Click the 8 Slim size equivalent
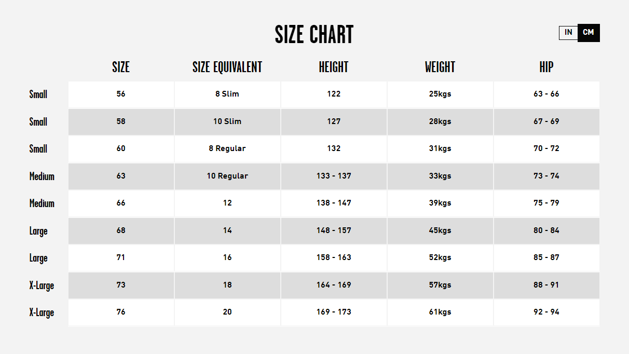This screenshot has height=354, width=629. click(x=227, y=94)
